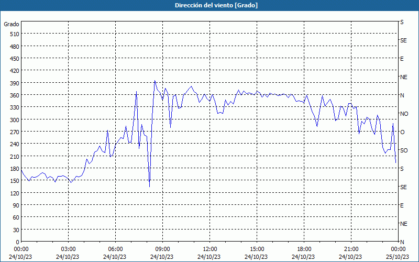Screen dimensions: 419x262
Task: Select the 510 value on the degree axis
Action: tap(15, 34)
